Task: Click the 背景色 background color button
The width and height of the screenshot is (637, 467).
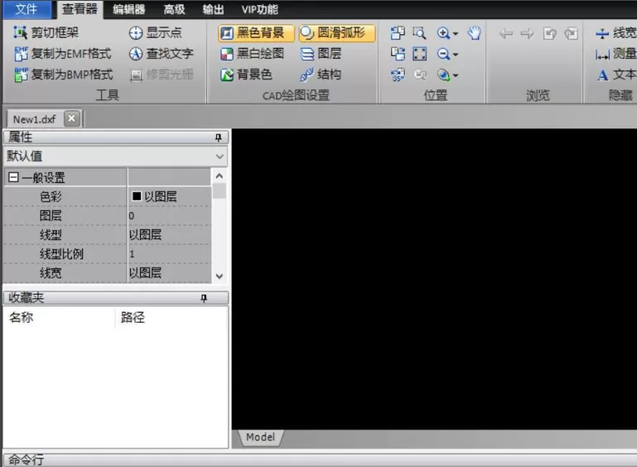Action: (x=246, y=75)
